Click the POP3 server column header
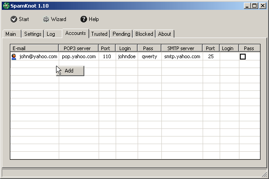This screenshot has width=269, height=179. tap(78, 48)
